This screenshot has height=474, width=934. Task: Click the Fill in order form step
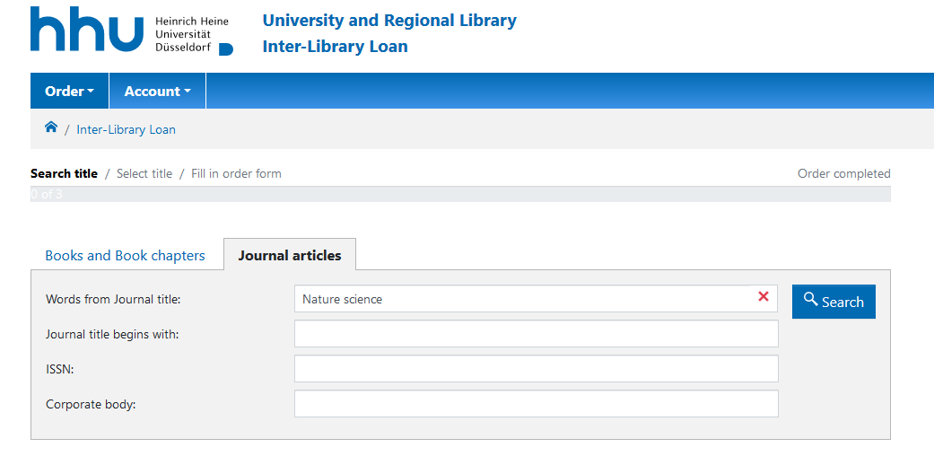[236, 173]
